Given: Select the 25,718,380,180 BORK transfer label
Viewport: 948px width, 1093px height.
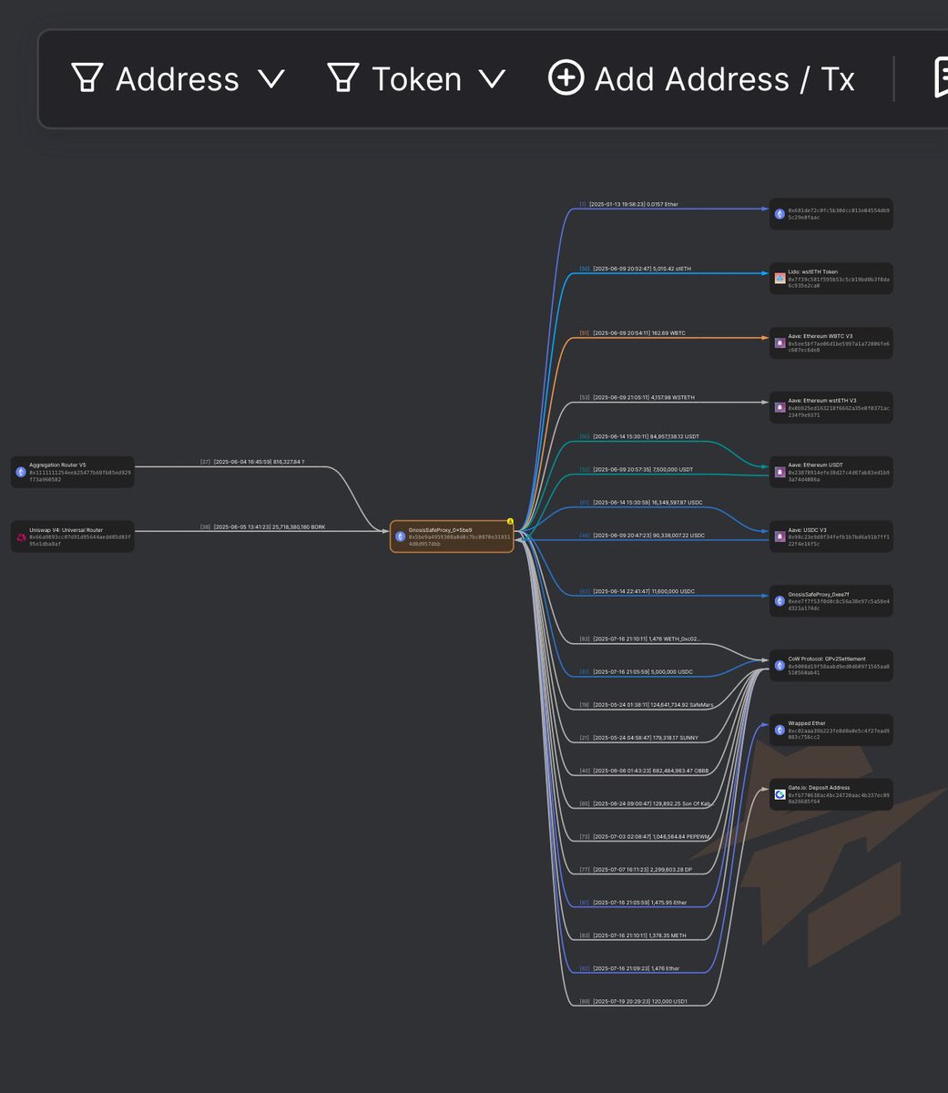Looking at the screenshot, I should 262,526.
